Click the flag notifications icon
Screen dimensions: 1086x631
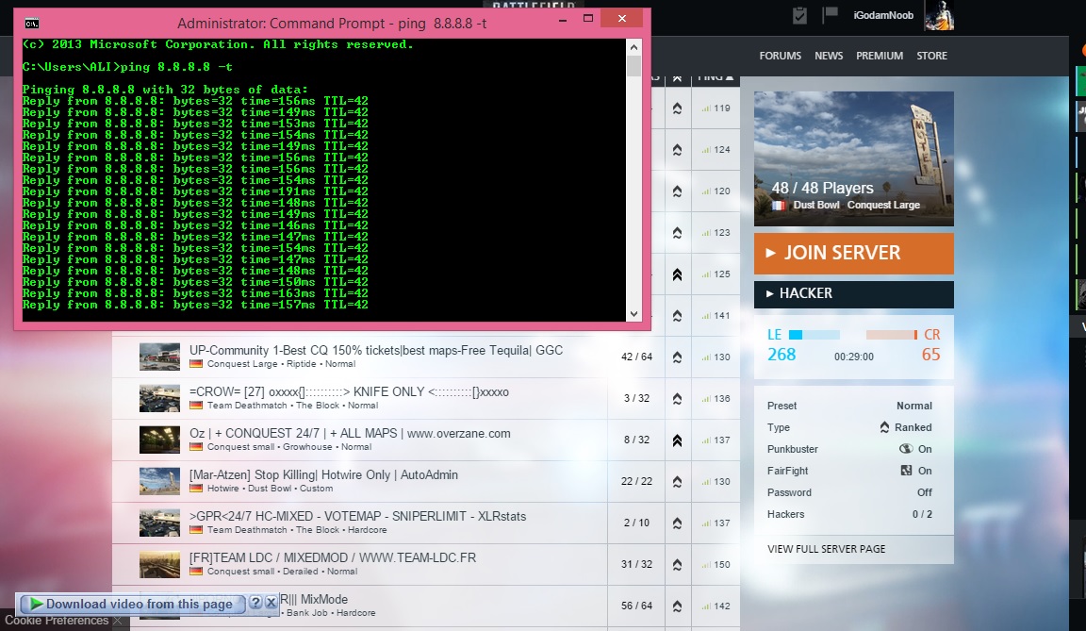pos(831,15)
